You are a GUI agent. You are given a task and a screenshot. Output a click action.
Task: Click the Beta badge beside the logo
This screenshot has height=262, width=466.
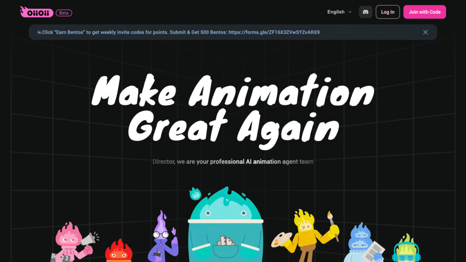click(64, 13)
